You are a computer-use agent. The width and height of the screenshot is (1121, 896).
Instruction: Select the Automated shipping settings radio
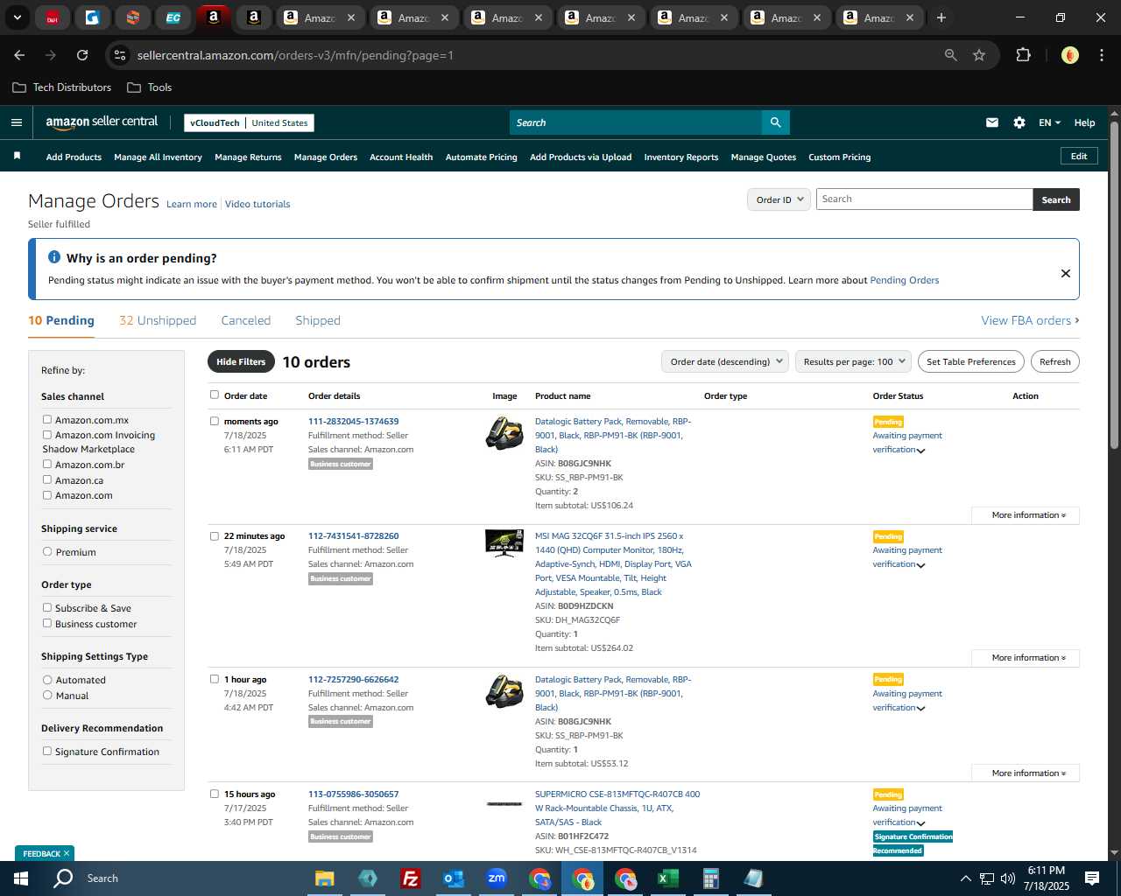click(x=47, y=679)
